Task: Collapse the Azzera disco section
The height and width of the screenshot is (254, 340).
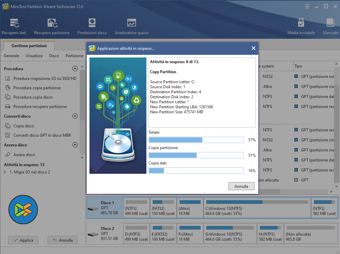Action: point(75,145)
